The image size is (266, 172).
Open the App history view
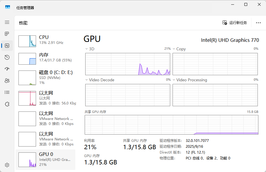point(7,57)
